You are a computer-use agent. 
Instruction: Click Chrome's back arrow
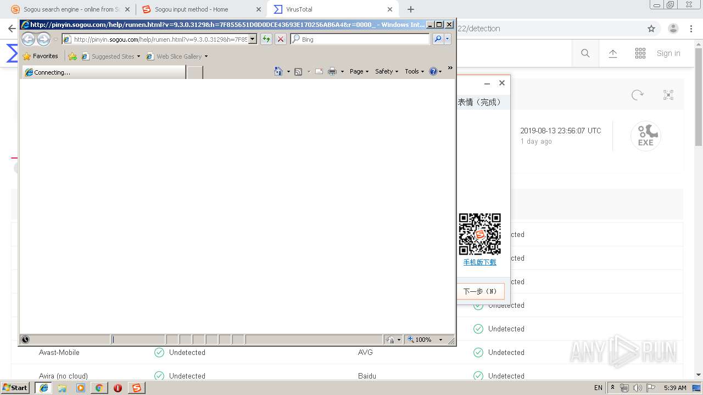tap(11, 29)
